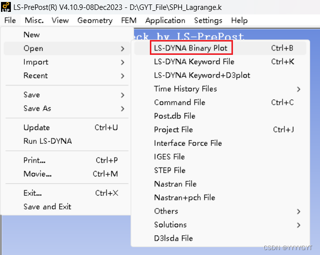The image size is (320, 255).
Task: Select Nastran File entry
Action: tap(221, 184)
